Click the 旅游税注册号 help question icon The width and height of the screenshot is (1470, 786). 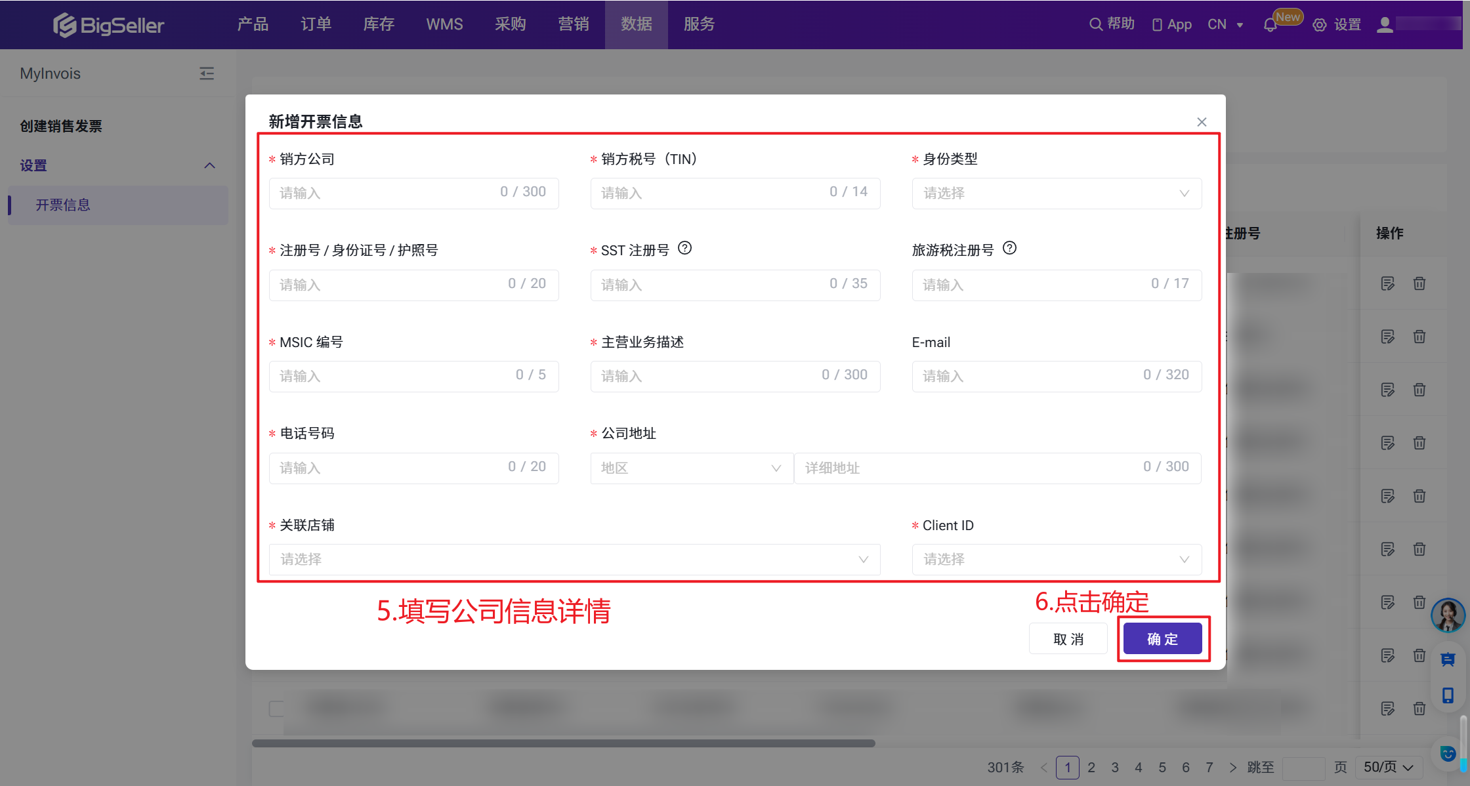(1009, 248)
